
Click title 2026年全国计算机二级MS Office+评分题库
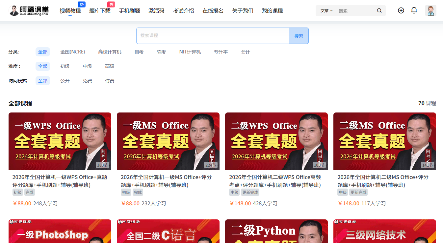(x=383, y=181)
